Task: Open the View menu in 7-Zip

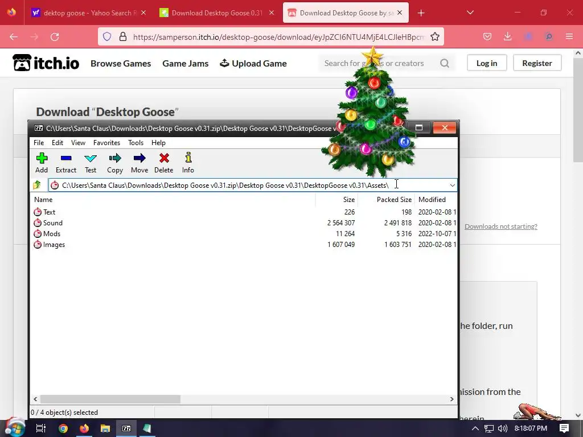Action: tap(78, 143)
